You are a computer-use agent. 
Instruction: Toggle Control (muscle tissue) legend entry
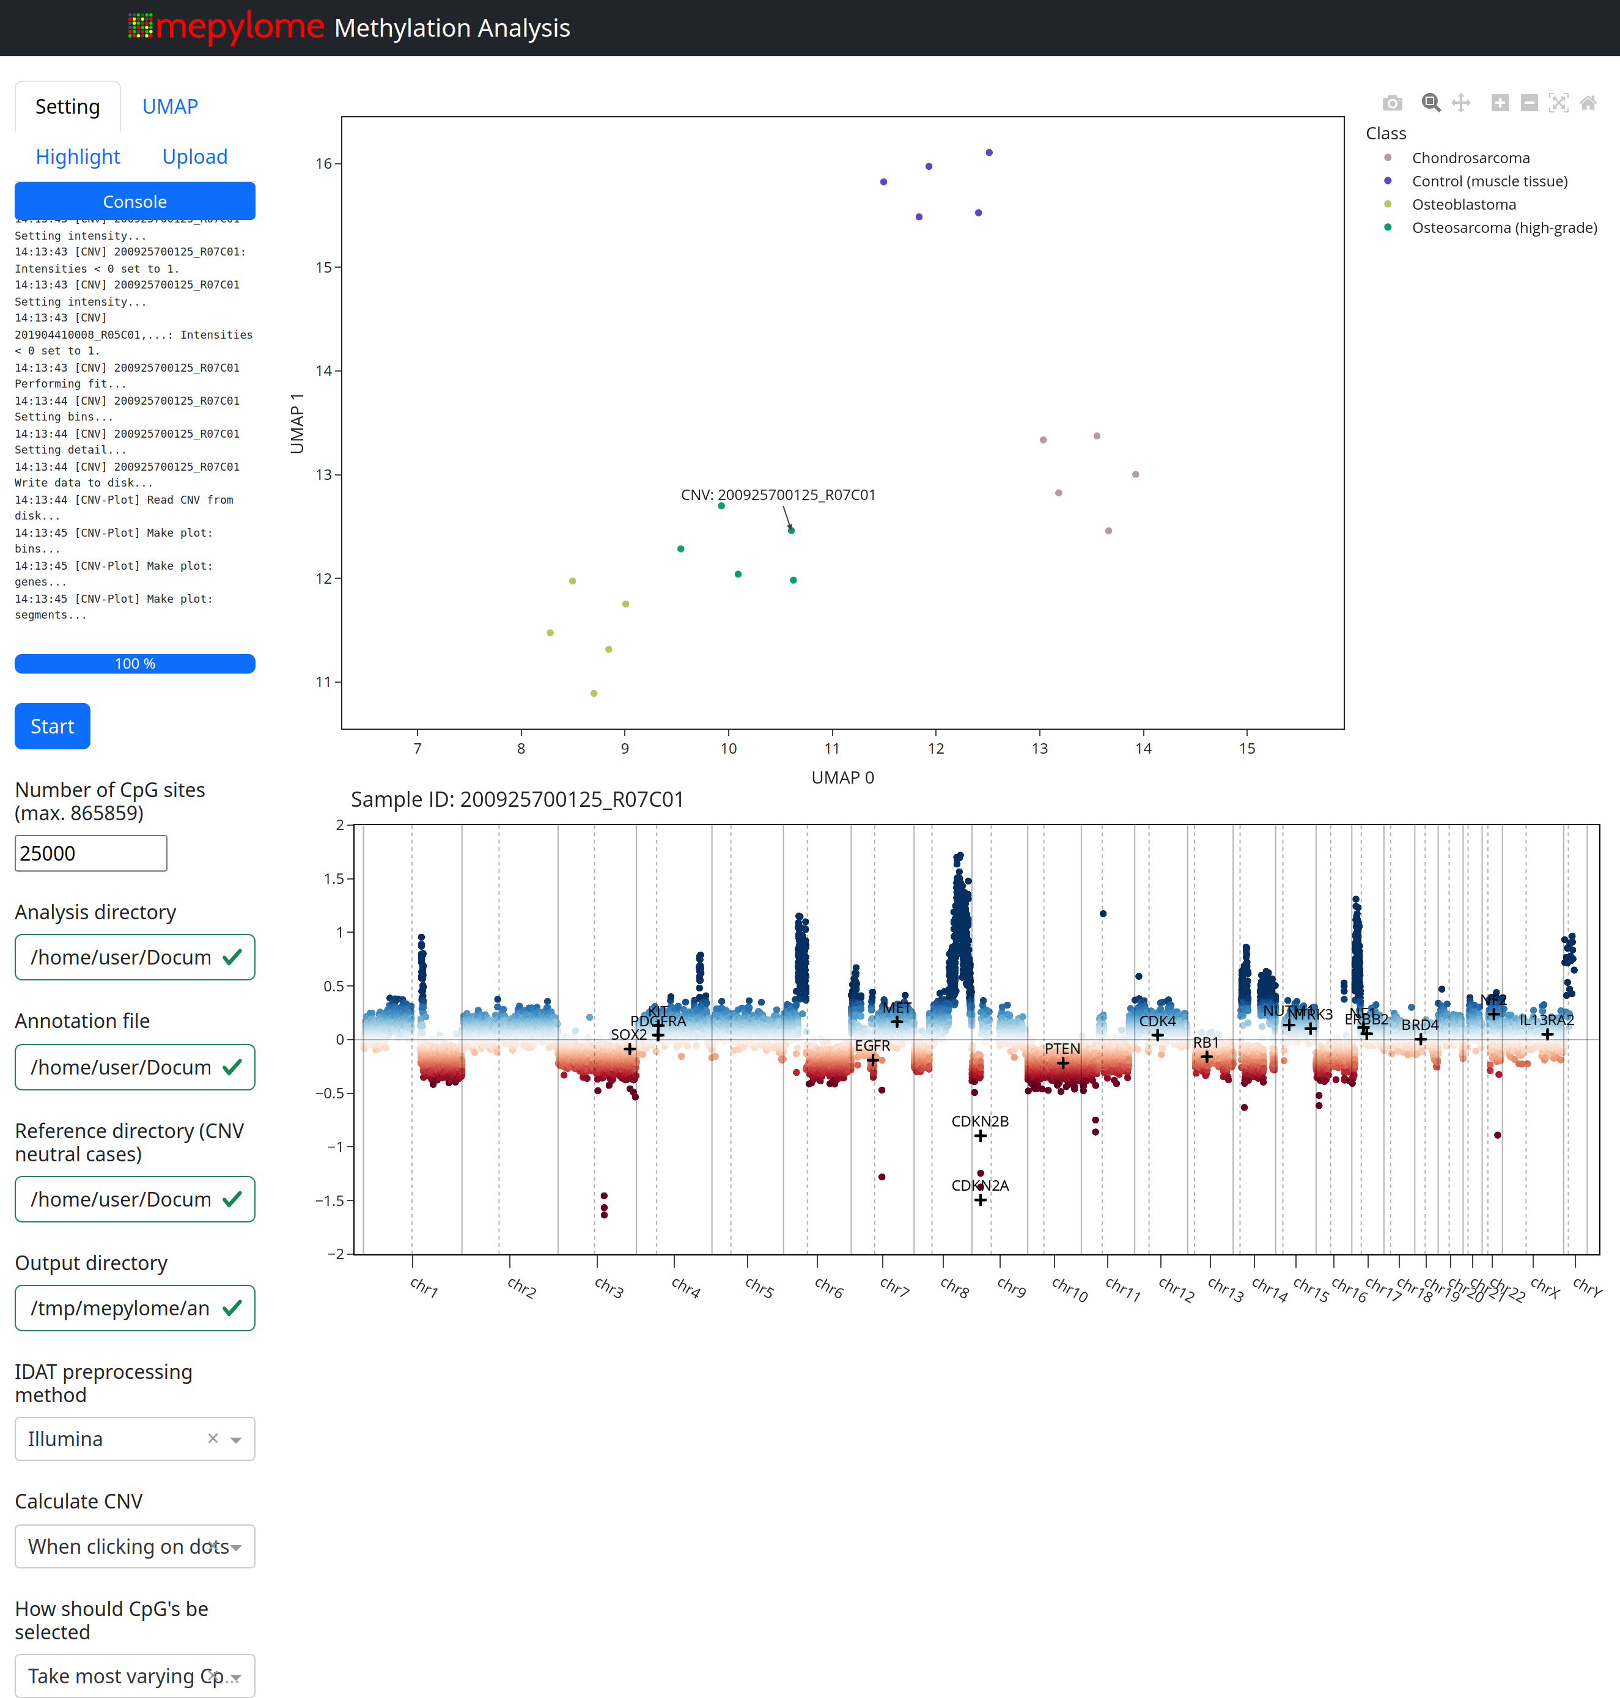(x=1489, y=182)
